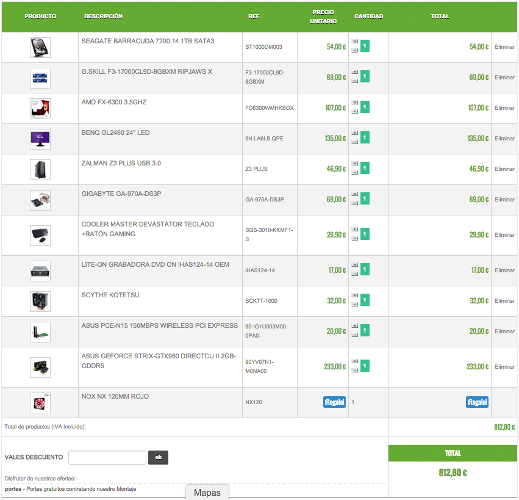This screenshot has width=519, height=500.
Task: Open the Seagate hard drive thumbnail
Action: tap(40, 48)
